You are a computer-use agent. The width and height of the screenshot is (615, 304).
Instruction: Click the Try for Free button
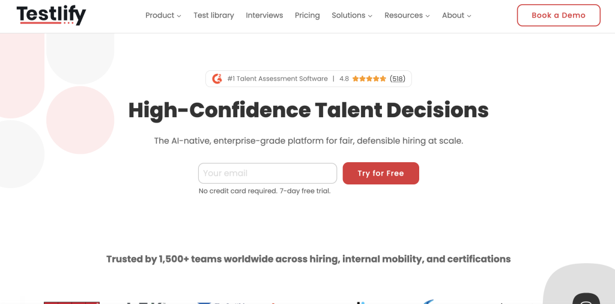[x=381, y=173]
